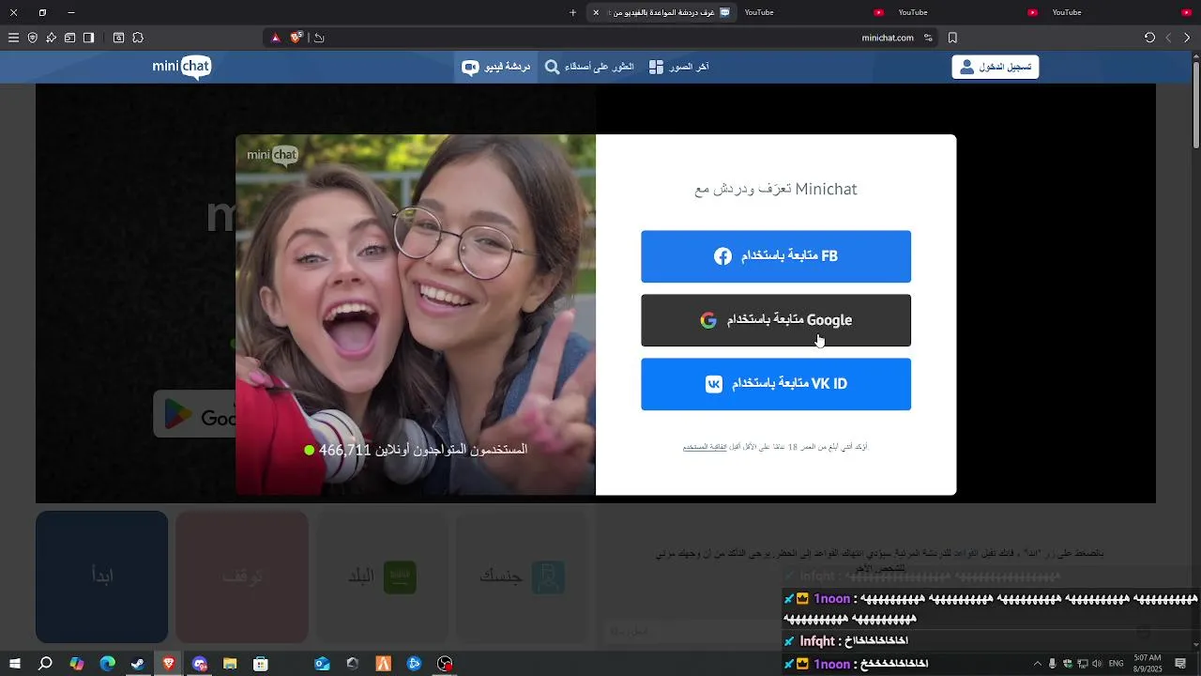
Task: Open Windows Start menu
Action: [x=14, y=664]
